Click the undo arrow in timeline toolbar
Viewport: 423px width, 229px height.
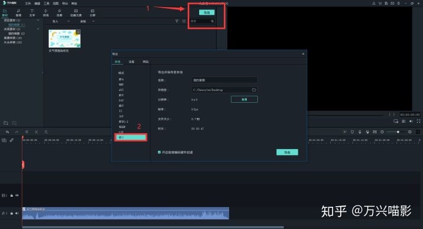coord(7,132)
